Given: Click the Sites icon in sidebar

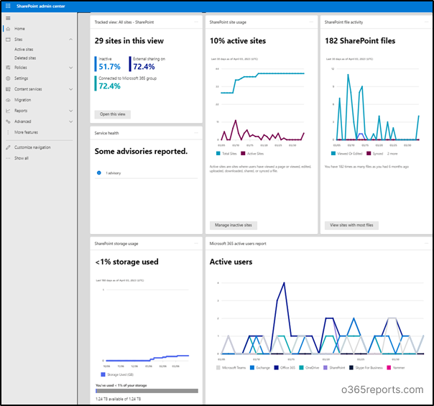Looking at the screenshot, I should 8,40.
